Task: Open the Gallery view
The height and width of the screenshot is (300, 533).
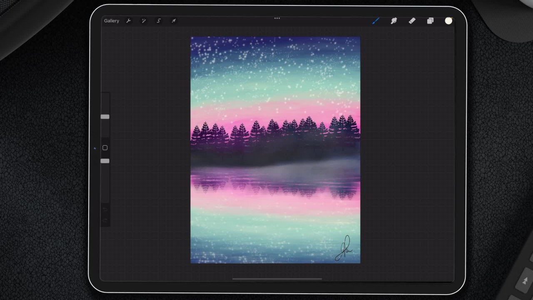Action: 111,21
